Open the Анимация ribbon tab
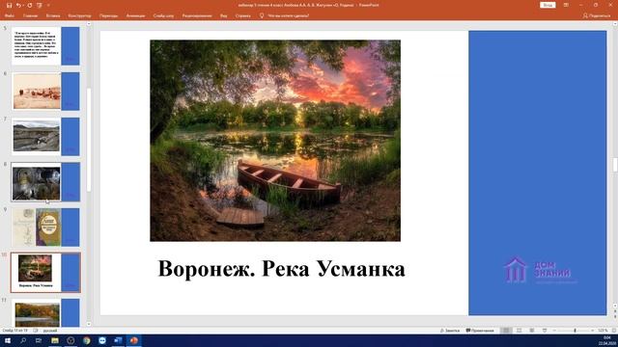Screen dimensions: 618x347 click(135, 15)
